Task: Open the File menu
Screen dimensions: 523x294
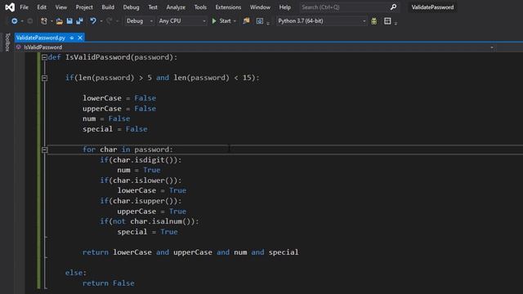Action: (24, 7)
